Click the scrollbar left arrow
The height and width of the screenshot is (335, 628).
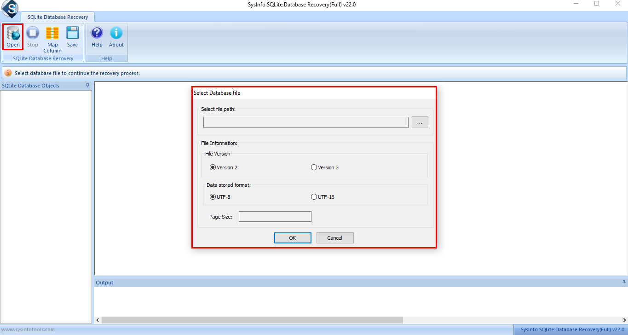pos(97,320)
